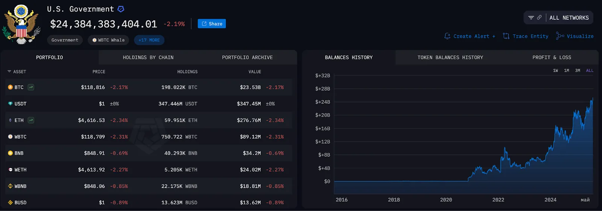Click Create Alert link
Image resolution: width=602 pixels, height=211 pixels.
tap(470, 36)
